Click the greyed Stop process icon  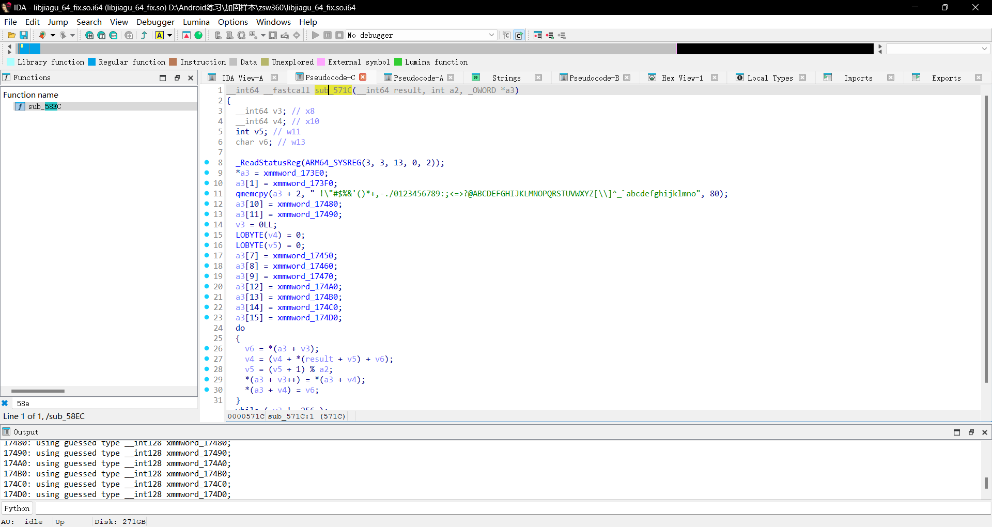pyautogui.click(x=339, y=35)
